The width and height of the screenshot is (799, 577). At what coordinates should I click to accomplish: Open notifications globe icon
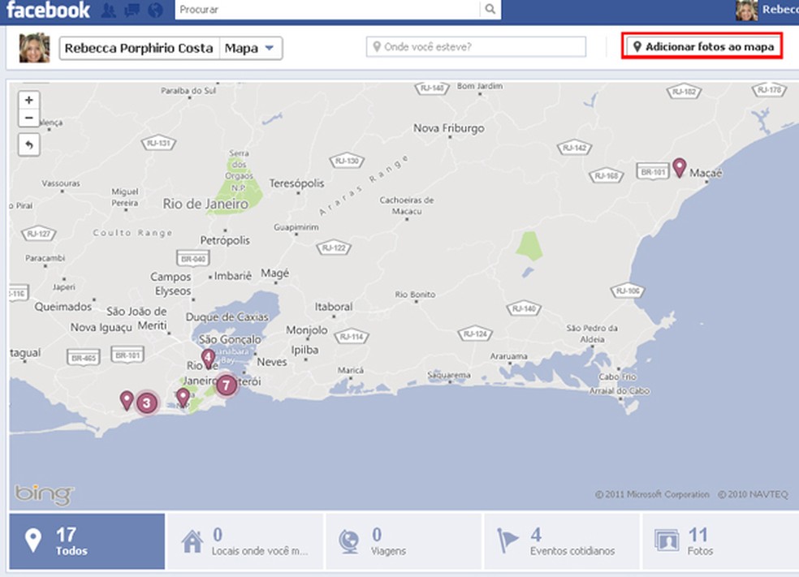[155, 11]
